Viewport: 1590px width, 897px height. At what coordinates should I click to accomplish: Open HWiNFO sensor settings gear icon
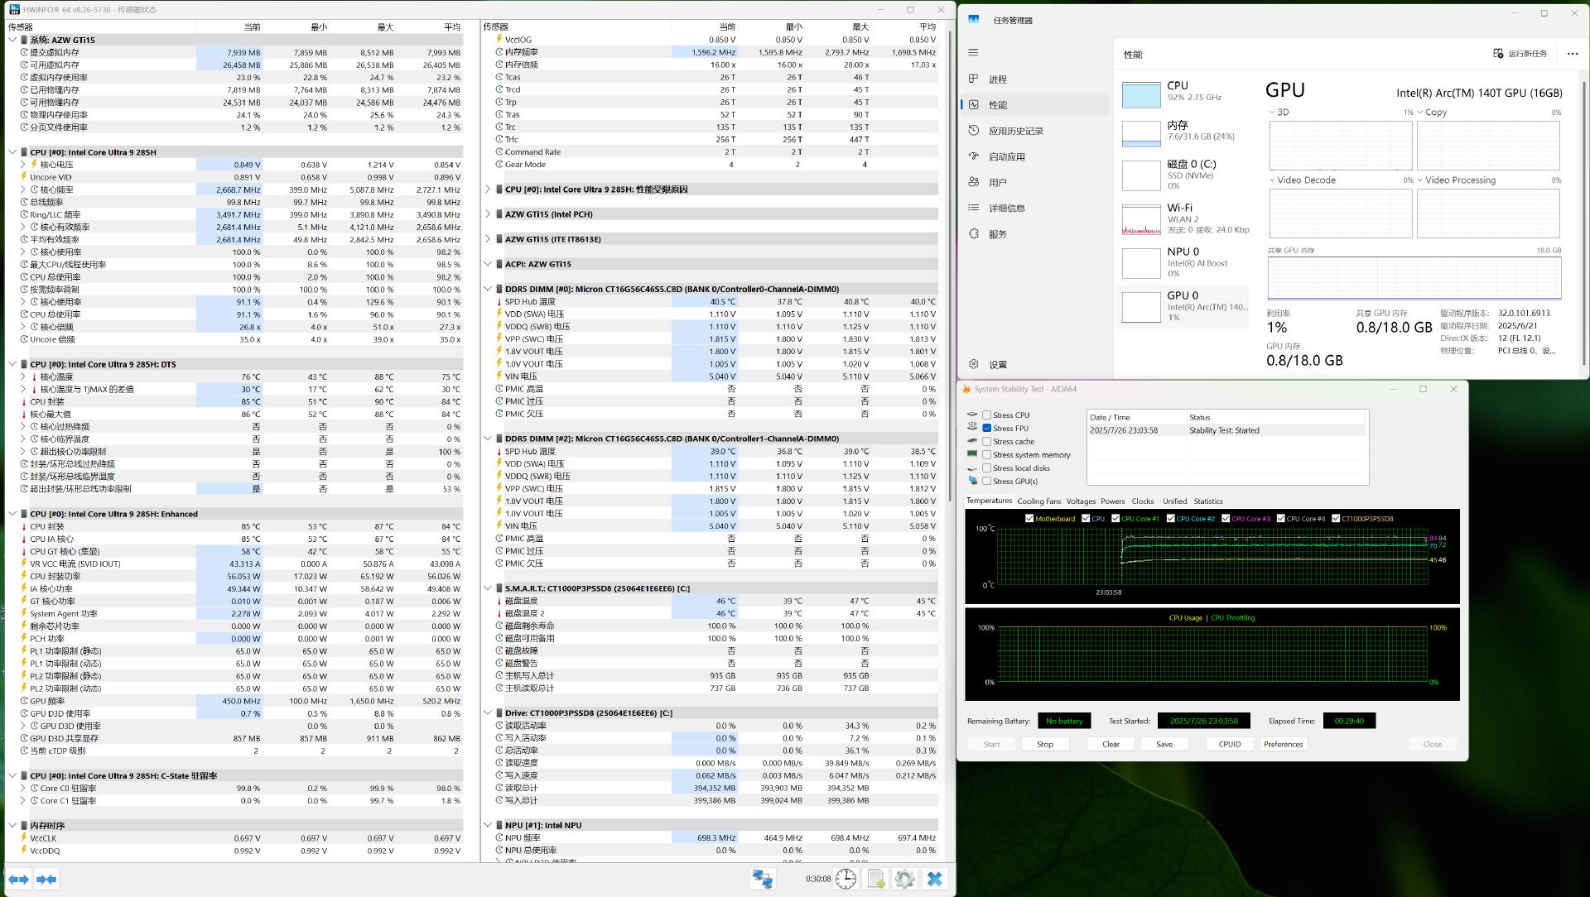904,879
